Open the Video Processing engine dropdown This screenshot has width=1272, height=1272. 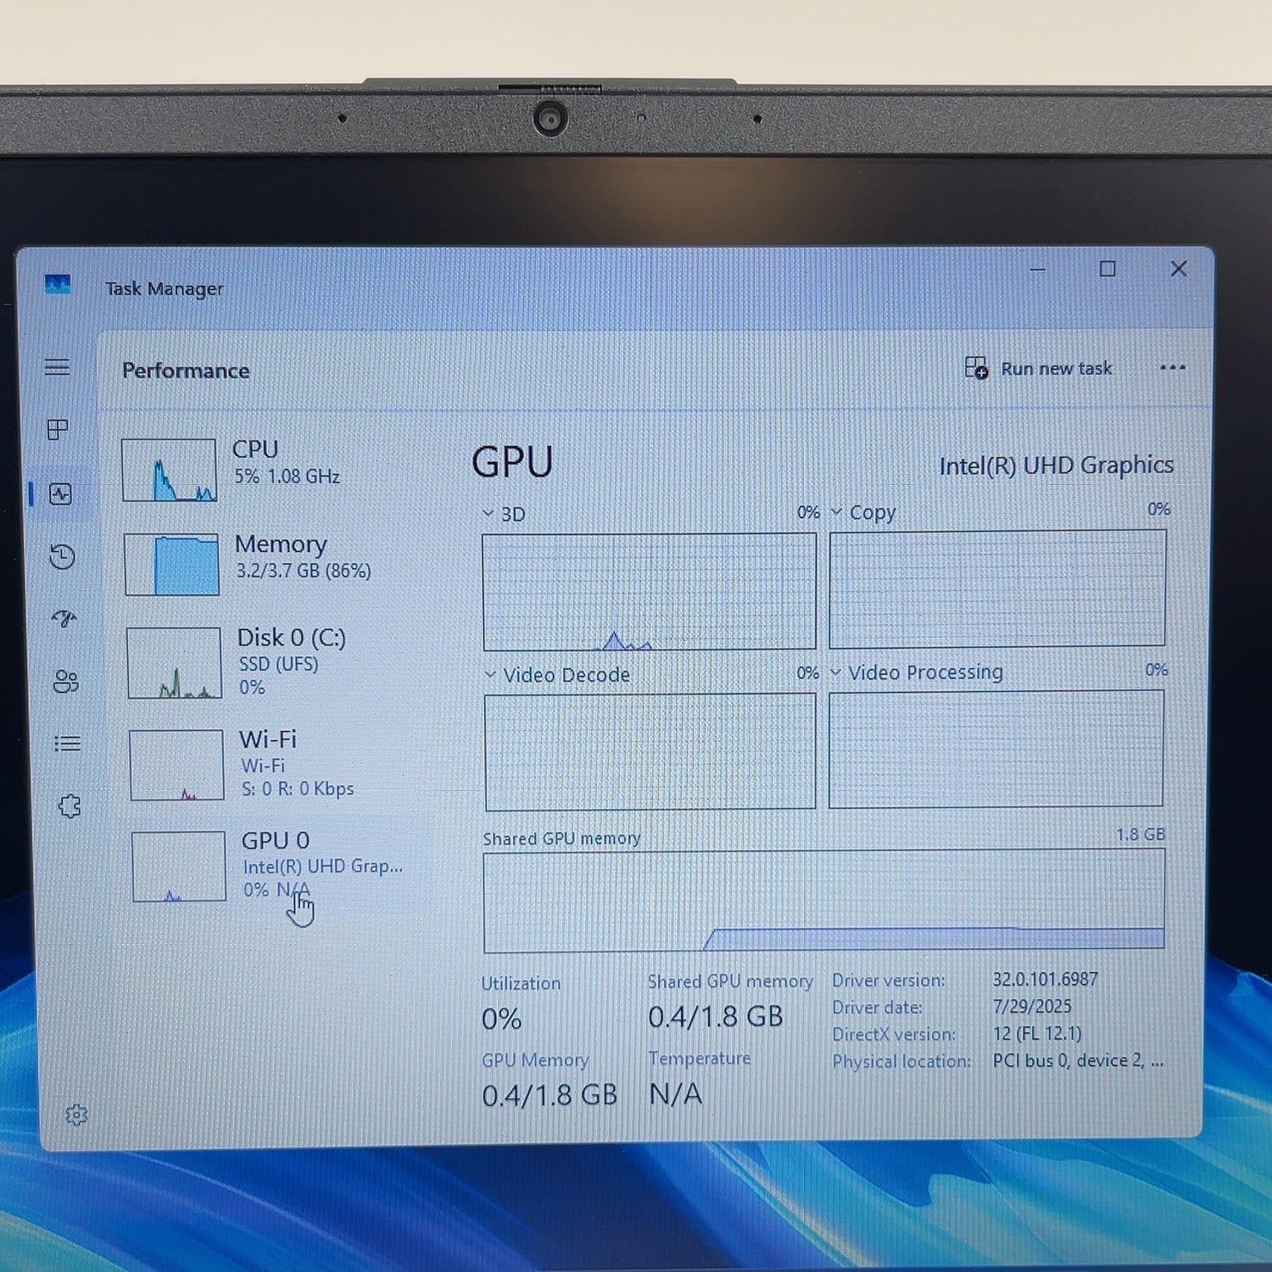coord(836,672)
